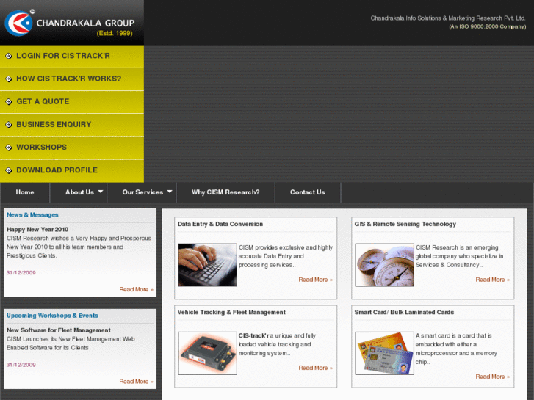Click diamond bullet beside Download Profile
534x400 pixels.
coord(9,170)
